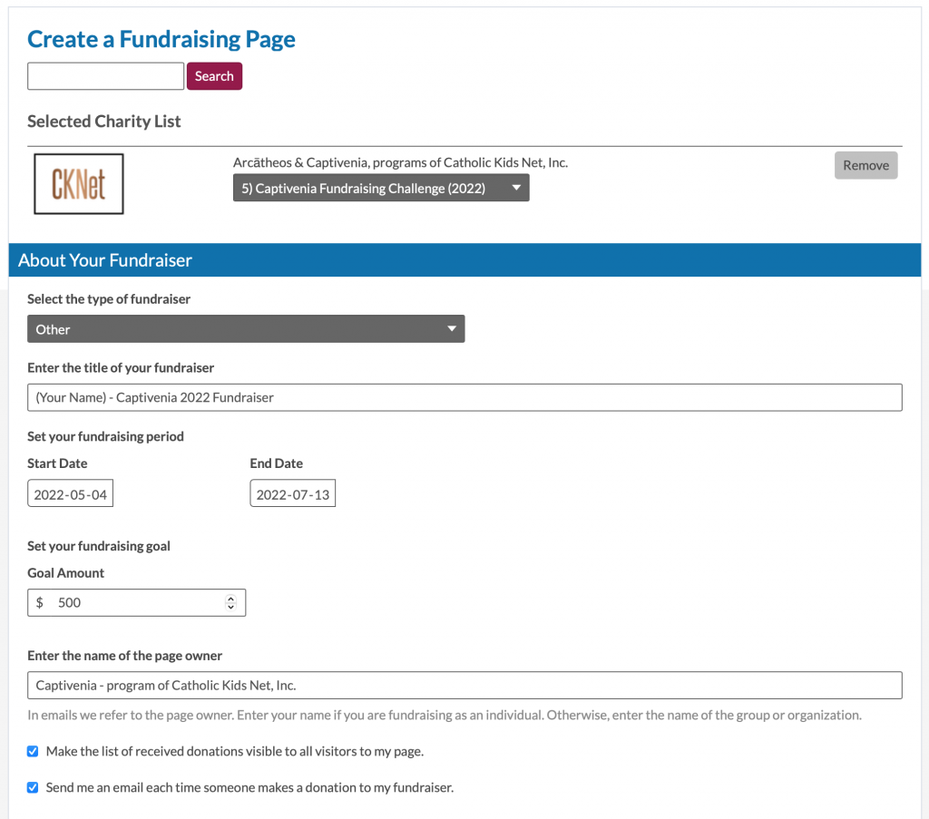Click the Goal Amount input field
Viewport: 929px width, 819px height.
pyautogui.click(x=136, y=602)
